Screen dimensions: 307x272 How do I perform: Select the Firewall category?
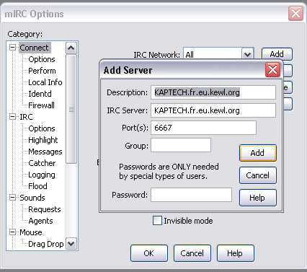point(41,105)
